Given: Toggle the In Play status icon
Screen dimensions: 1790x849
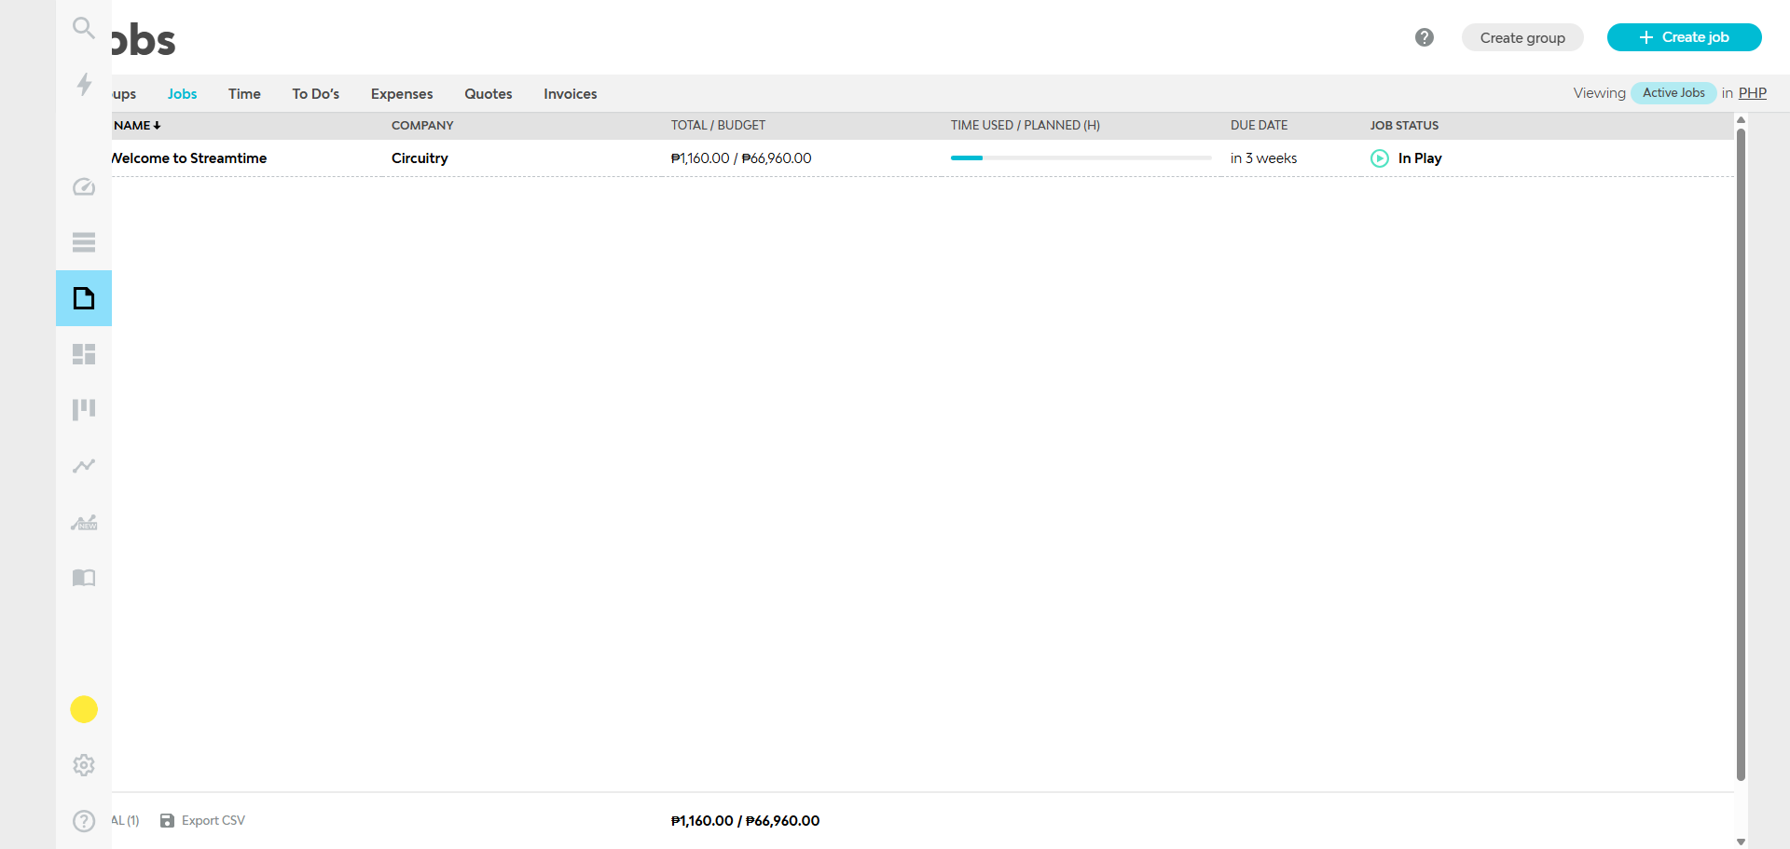Looking at the screenshot, I should coord(1380,158).
